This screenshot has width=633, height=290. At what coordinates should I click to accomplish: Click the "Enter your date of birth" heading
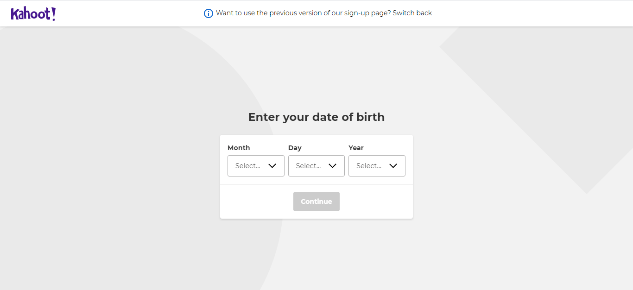click(316, 117)
